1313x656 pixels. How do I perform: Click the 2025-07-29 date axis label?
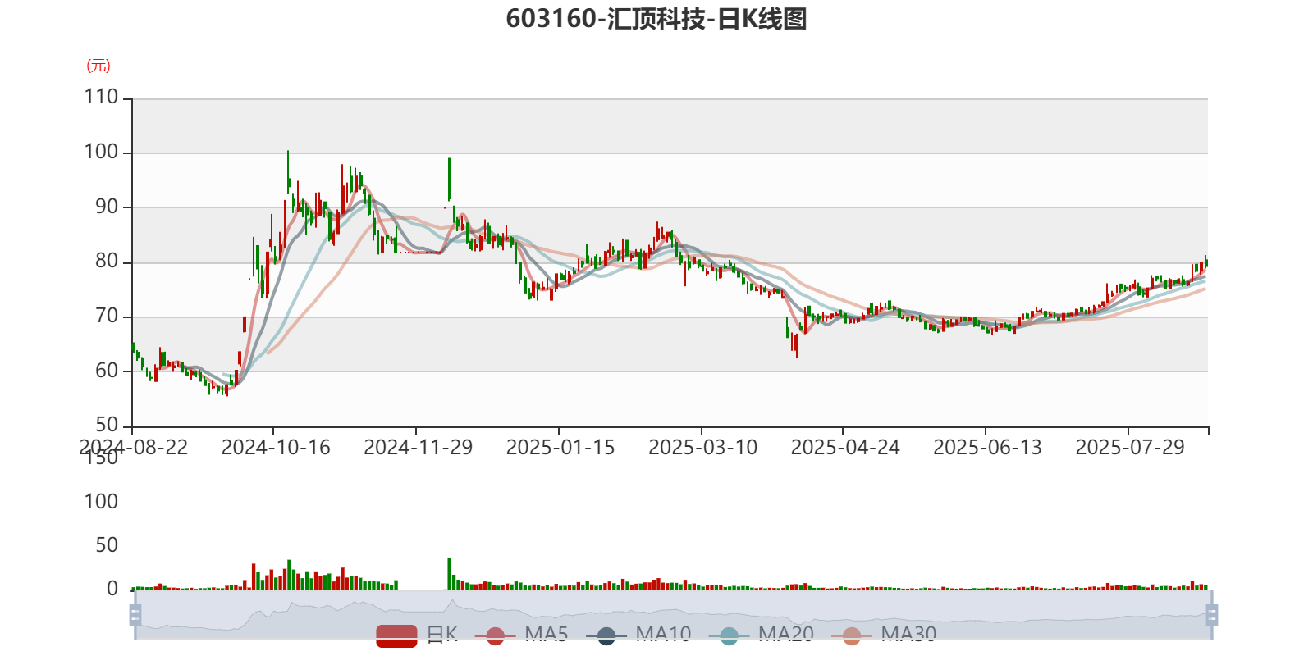pyautogui.click(x=1130, y=448)
